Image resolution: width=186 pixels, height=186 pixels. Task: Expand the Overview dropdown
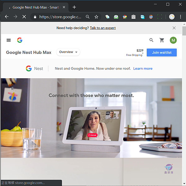pos(68,52)
